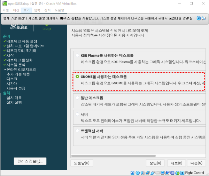This screenshot has width=209, height=176.
Task: Click the 중단(R) abort button
Action: (155, 163)
